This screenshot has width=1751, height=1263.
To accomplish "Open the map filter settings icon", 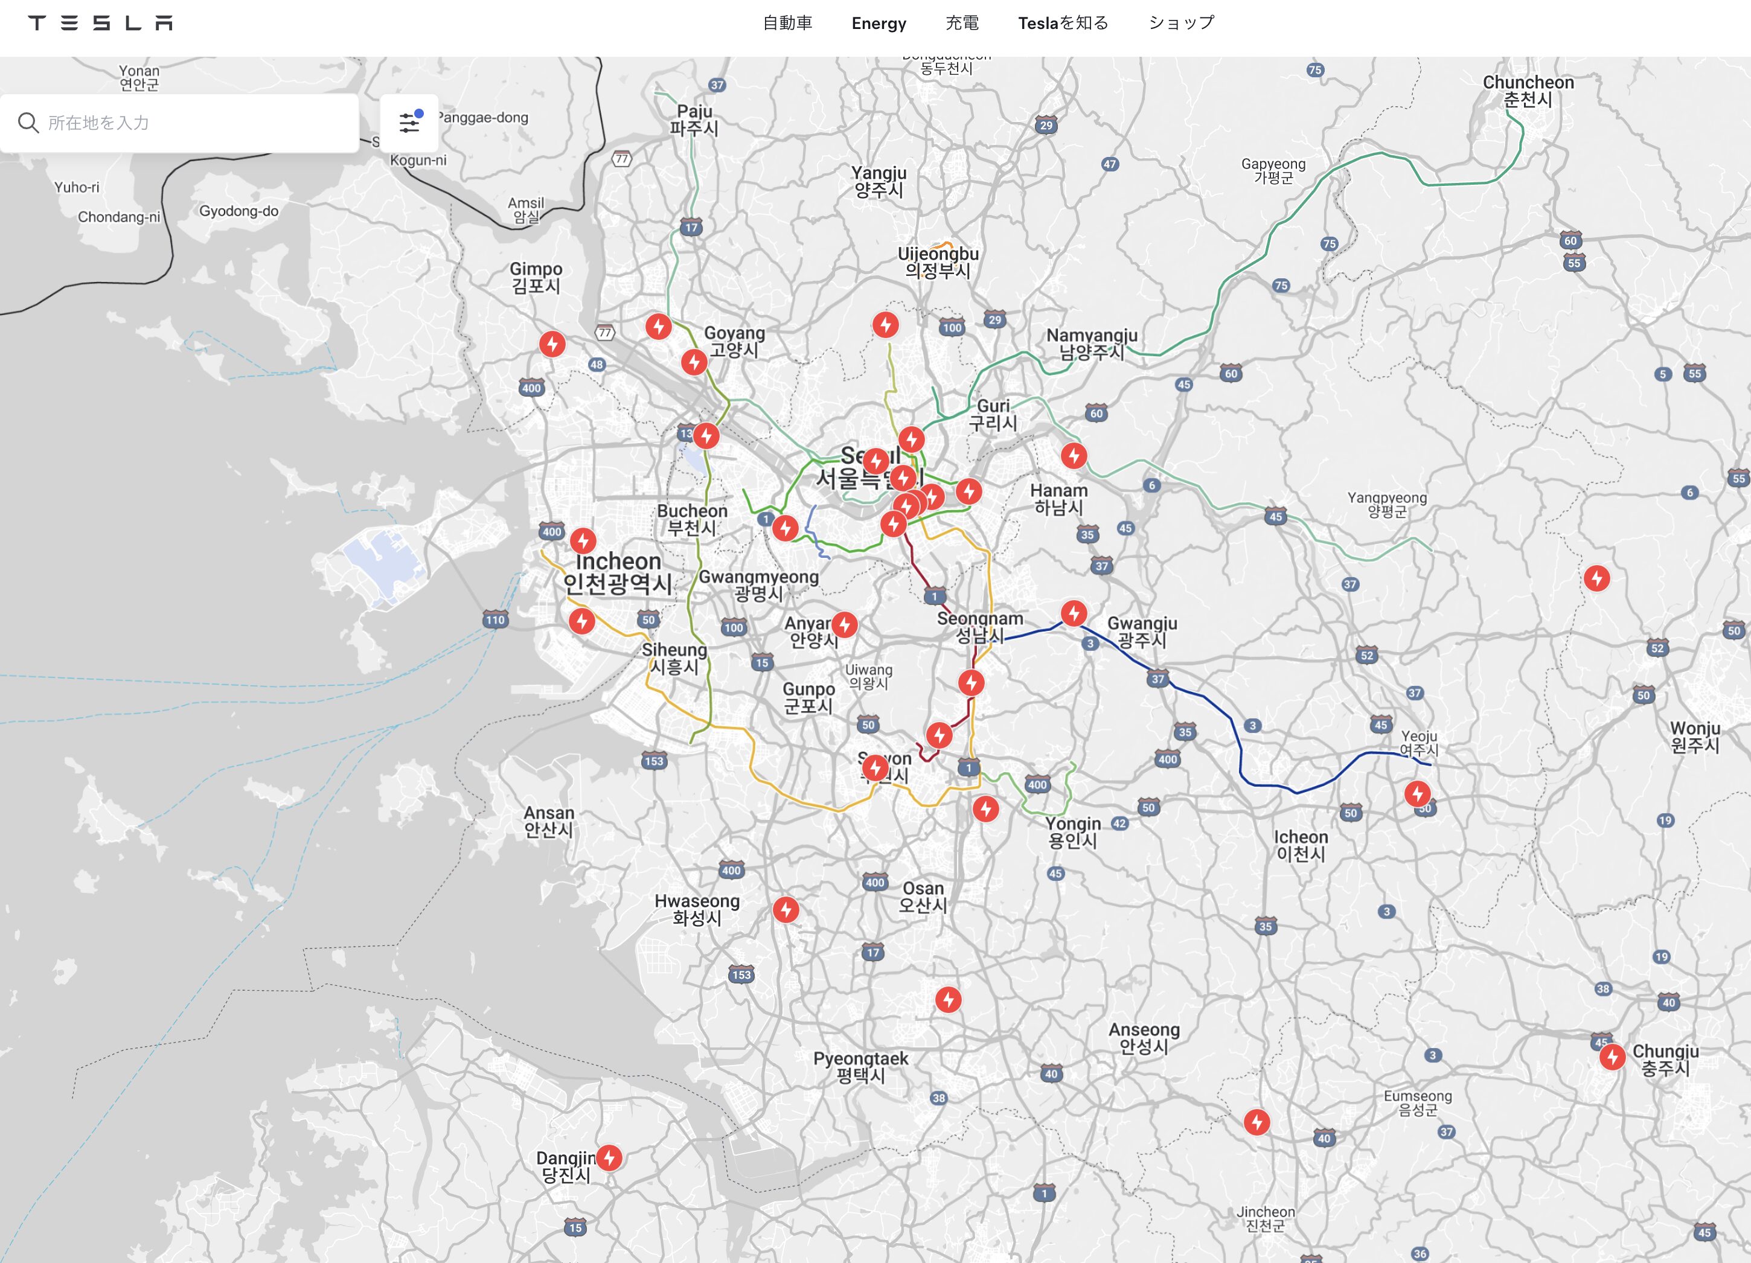I will pos(409,123).
